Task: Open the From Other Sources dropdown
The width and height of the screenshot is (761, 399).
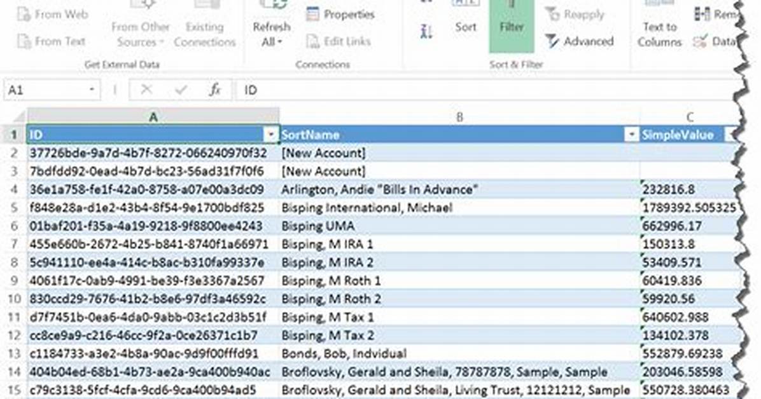Action: [x=140, y=34]
